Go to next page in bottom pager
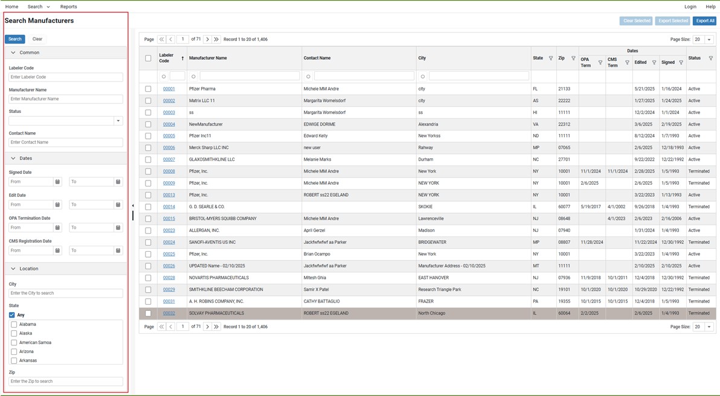Screen dimensions: 720x396 pyautogui.click(x=207, y=327)
